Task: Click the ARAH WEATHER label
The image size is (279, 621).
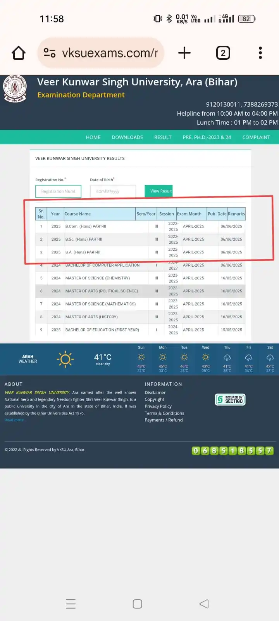Action: click(28, 359)
